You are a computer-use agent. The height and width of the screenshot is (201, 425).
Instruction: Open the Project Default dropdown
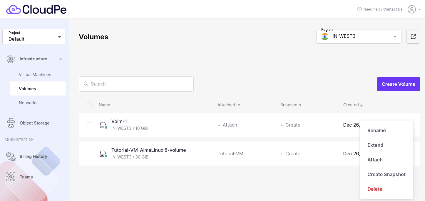34,36
